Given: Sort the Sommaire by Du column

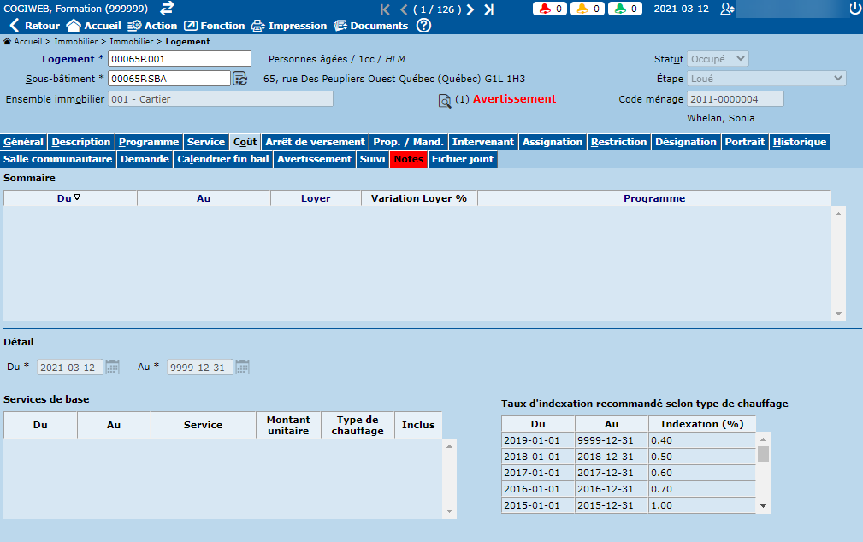Looking at the screenshot, I should tap(70, 198).
